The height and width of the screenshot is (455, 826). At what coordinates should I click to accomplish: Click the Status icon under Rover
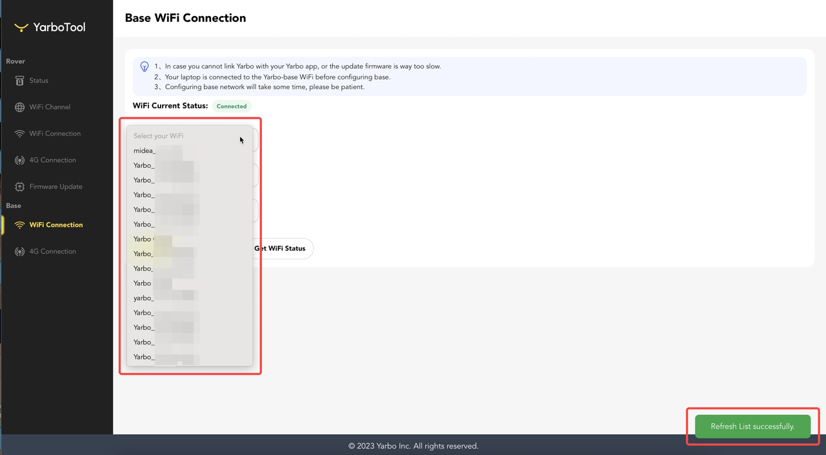coord(19,81)
